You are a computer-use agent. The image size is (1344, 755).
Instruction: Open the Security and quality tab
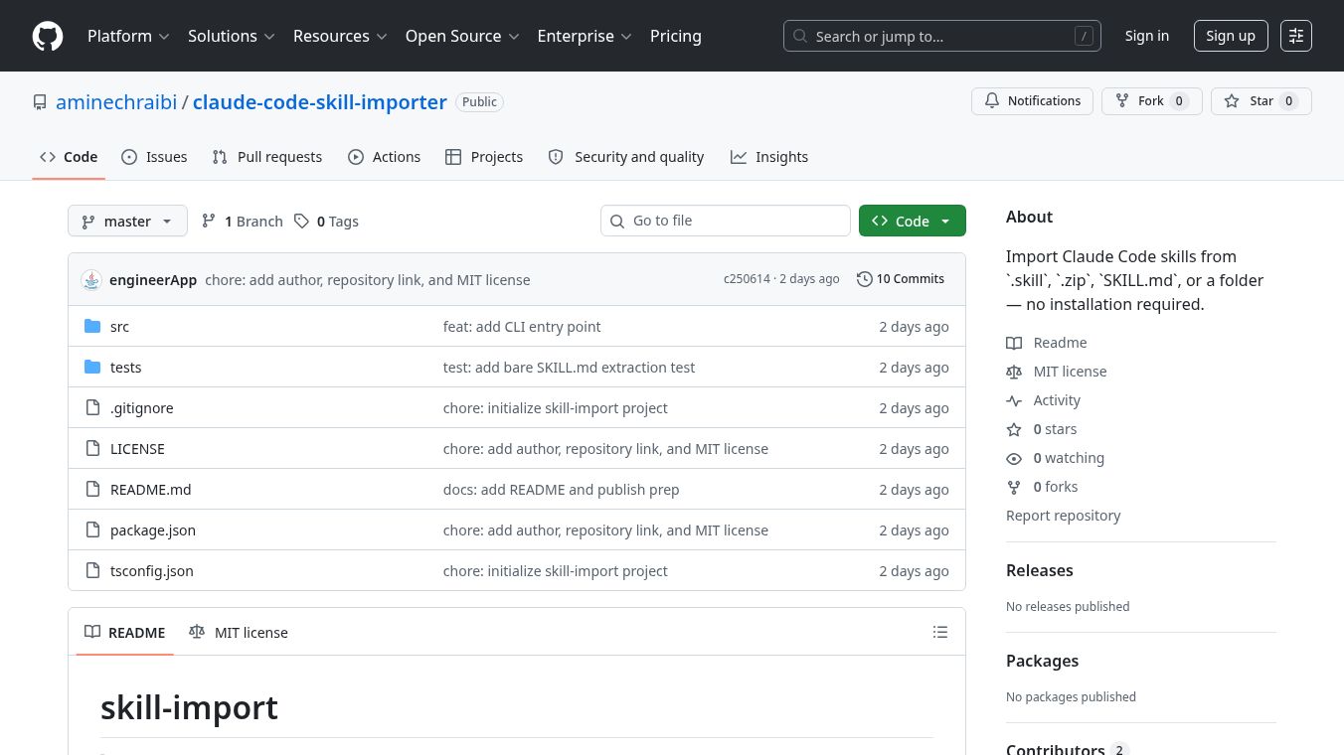(x=626, y=157)
